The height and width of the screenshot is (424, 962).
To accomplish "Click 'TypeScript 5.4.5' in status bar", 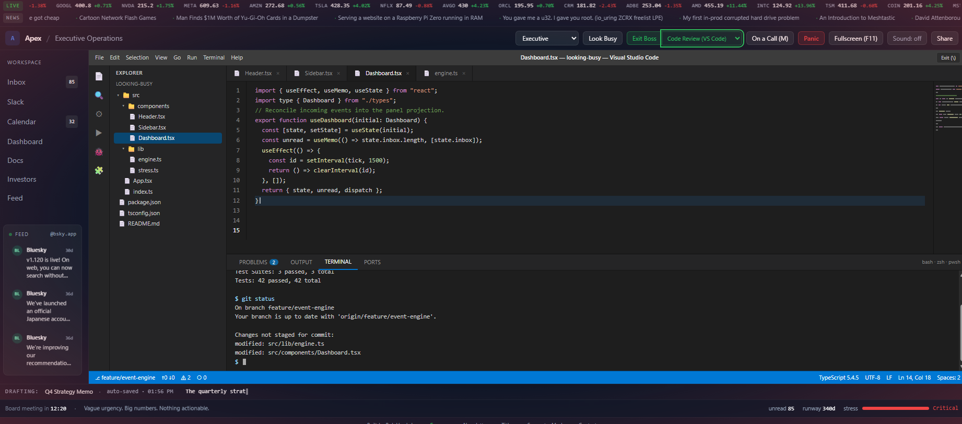I will (x=838, y=378).
